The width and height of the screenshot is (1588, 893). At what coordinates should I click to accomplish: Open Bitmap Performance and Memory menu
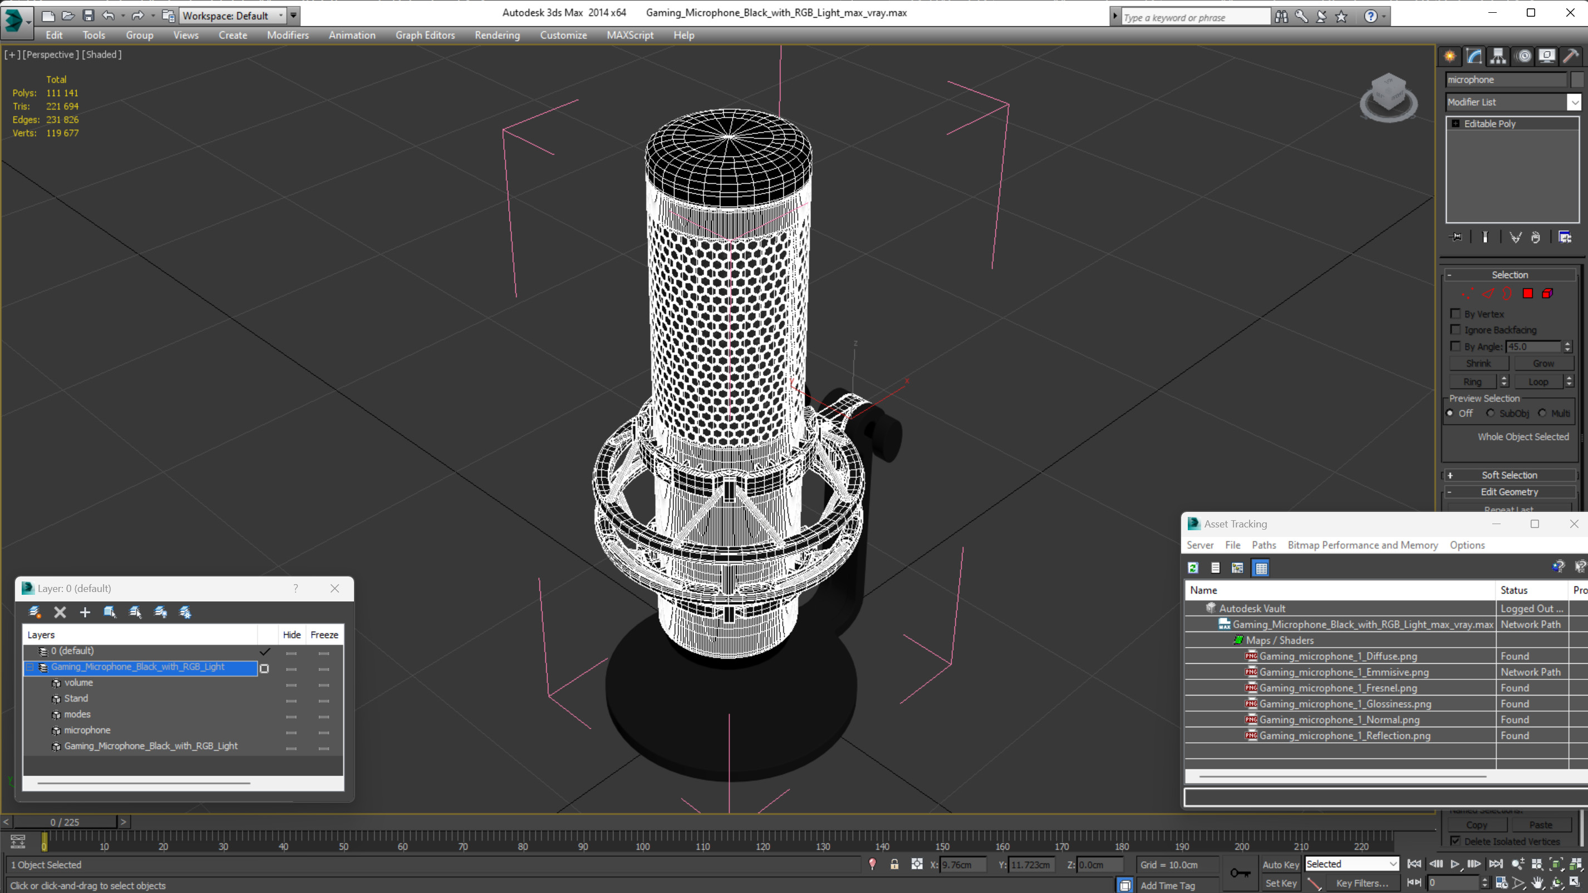pyautogui.click(x=1363, y=545)
